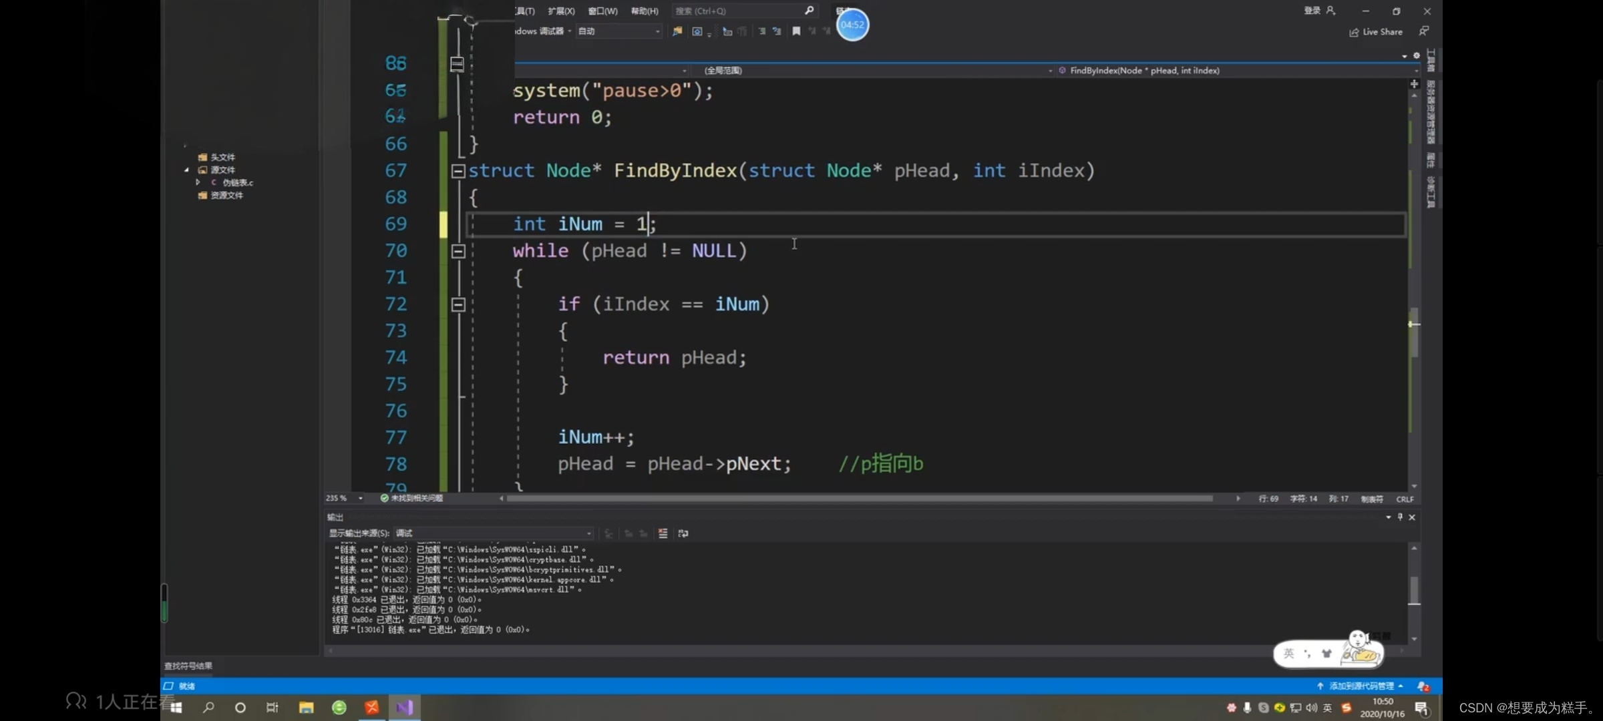Open the 显示输出来源 调试 dropdown
Viewport: 1603px width, 721px height.
click(x=493, y=533)
